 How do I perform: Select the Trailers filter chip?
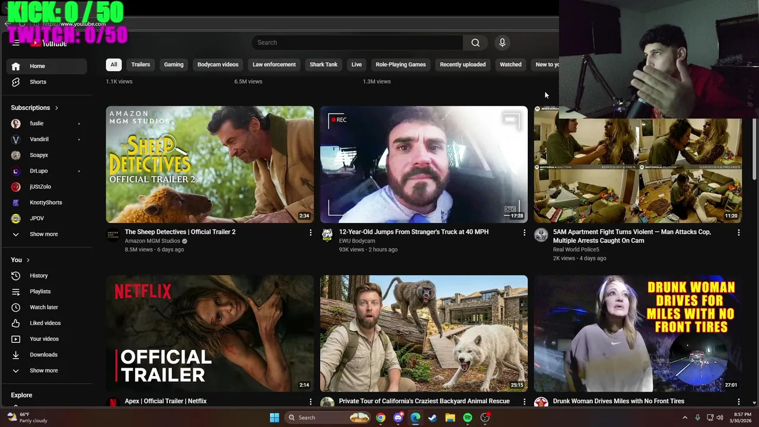click(141, 65)
